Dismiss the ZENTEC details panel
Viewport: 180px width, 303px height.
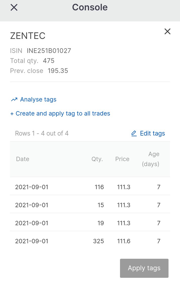167,32
